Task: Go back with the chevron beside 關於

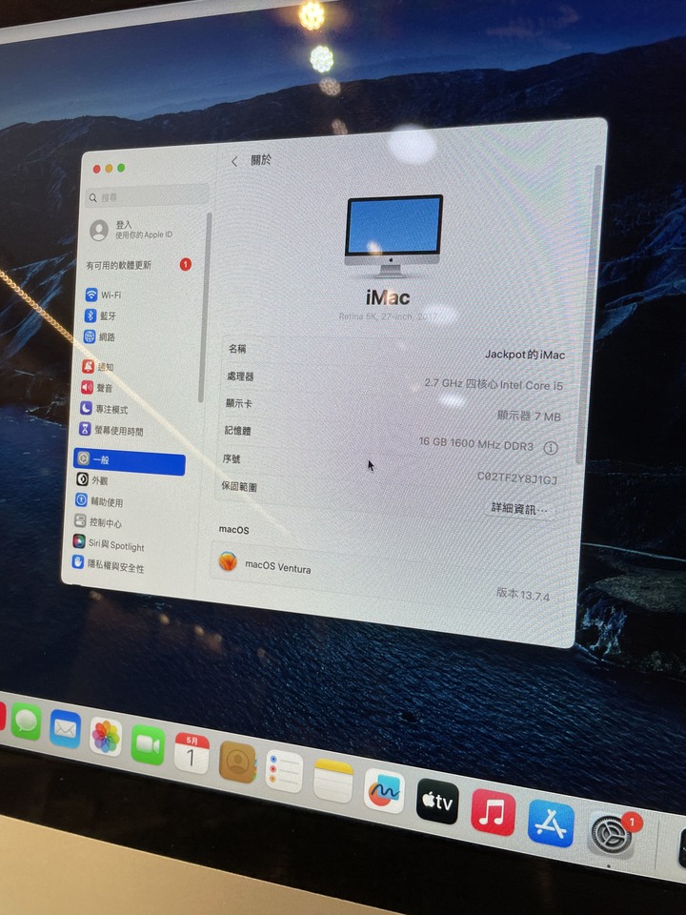Action: point(234,161)
